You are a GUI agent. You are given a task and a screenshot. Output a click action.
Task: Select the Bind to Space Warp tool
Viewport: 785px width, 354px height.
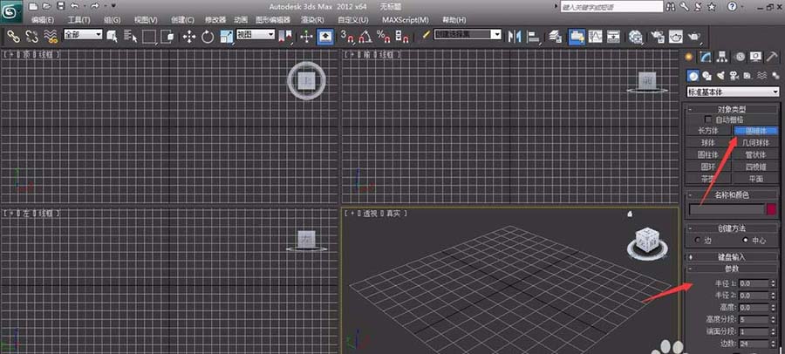point(50,36)
